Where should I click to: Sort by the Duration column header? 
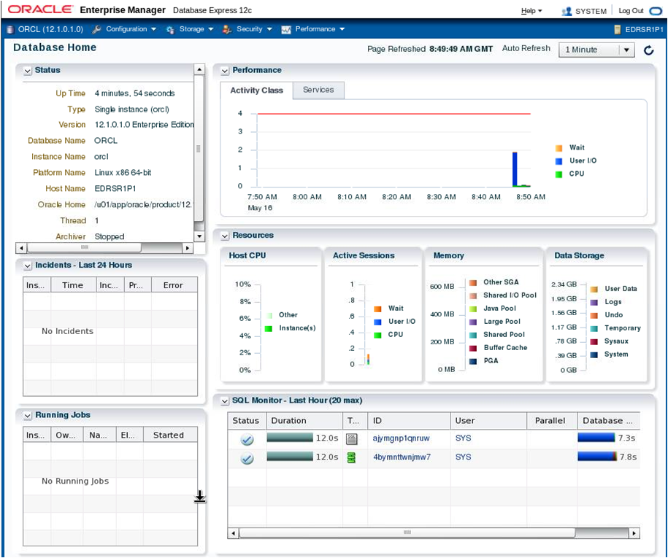point(304,421)
